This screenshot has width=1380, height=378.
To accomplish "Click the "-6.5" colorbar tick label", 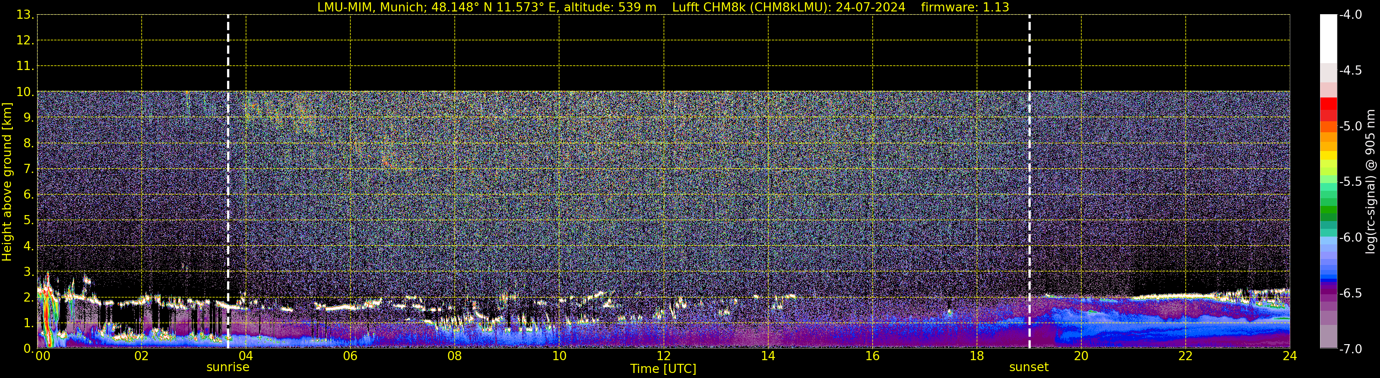I will (1351, 293).
